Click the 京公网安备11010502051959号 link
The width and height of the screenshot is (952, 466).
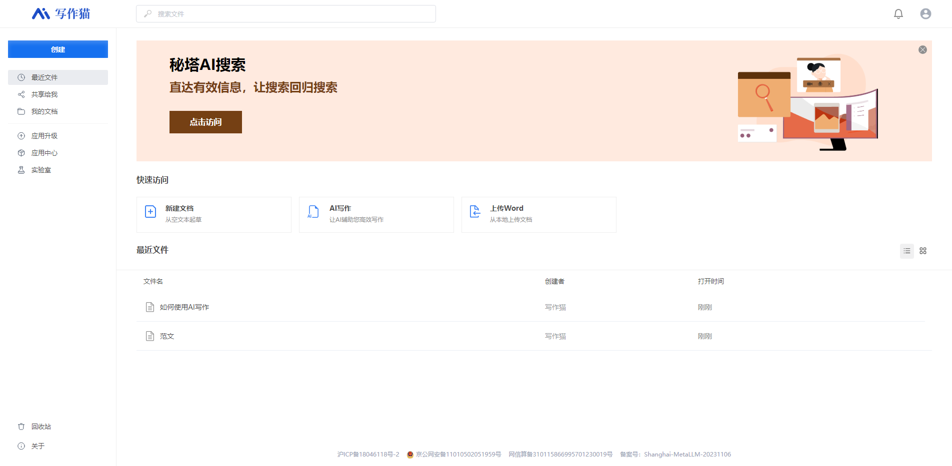(458, 455)
